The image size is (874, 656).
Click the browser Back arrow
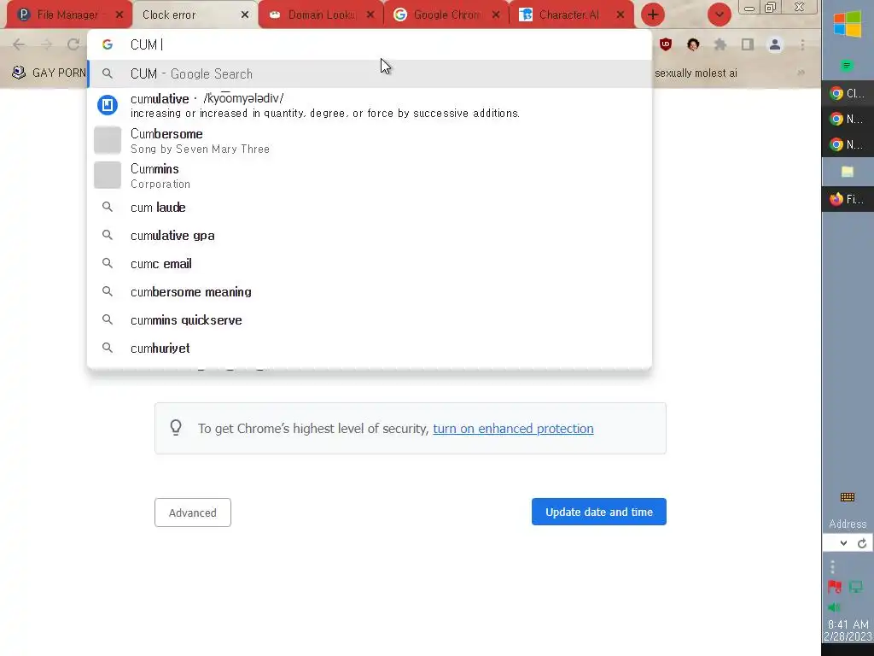[19, 44]
